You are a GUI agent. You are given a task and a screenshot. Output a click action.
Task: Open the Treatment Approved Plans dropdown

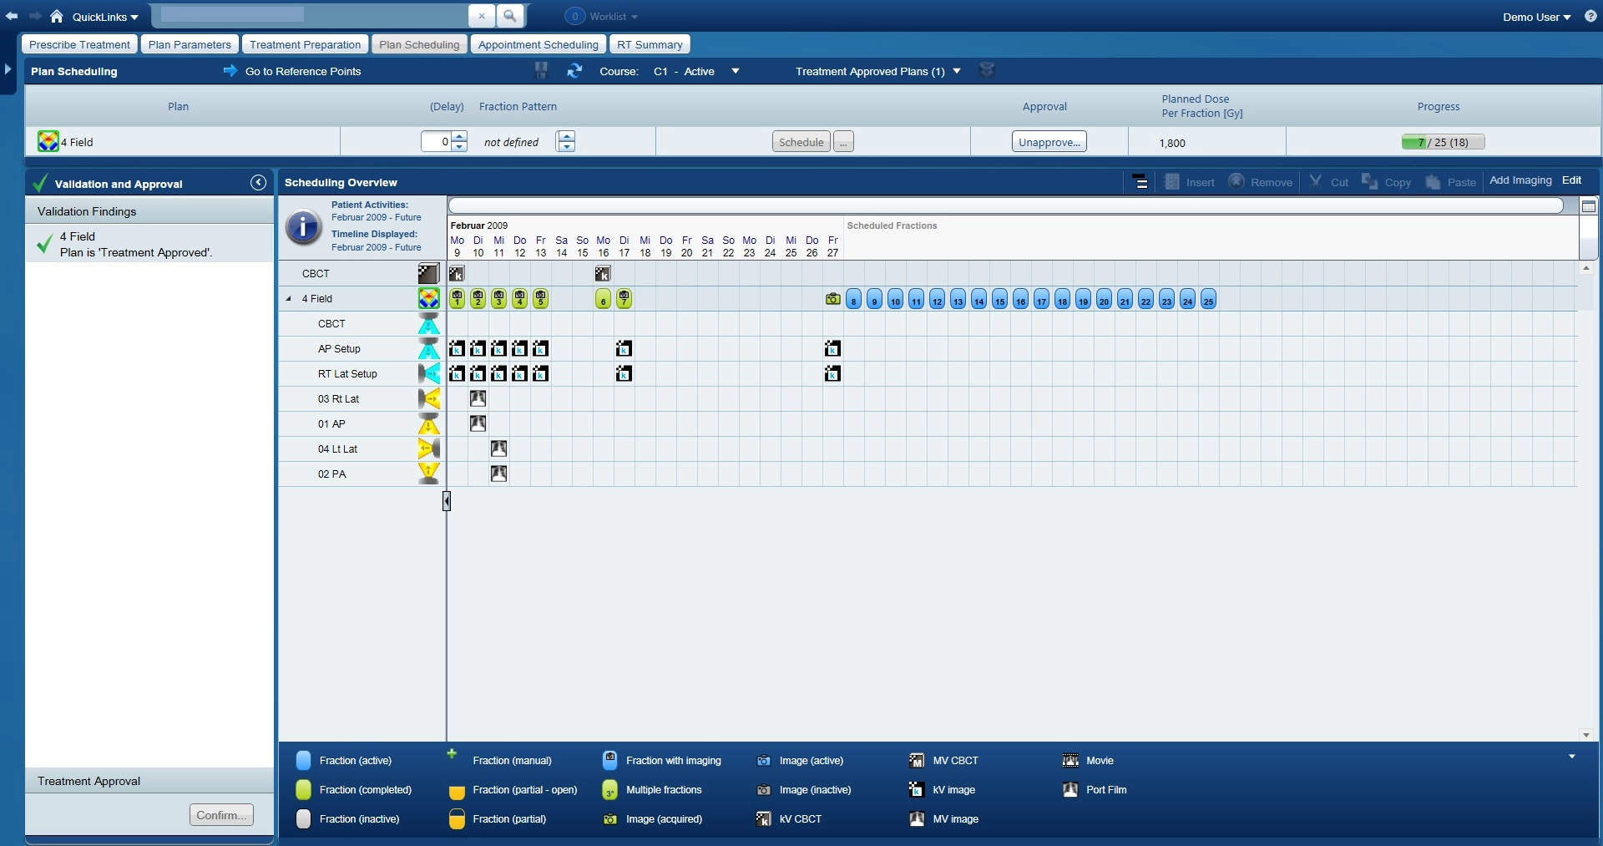tap(957, 71)
